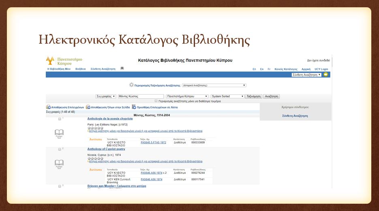The height and width of the screenshot is (211, 379).
Task: Click the Προσθήκη Επιλεγμένων σε Λίστα icon
Action: coord(134,107)
